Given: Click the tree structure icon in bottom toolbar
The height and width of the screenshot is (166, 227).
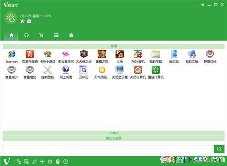Looking at the screenshot, I should [x=19, y=161].
